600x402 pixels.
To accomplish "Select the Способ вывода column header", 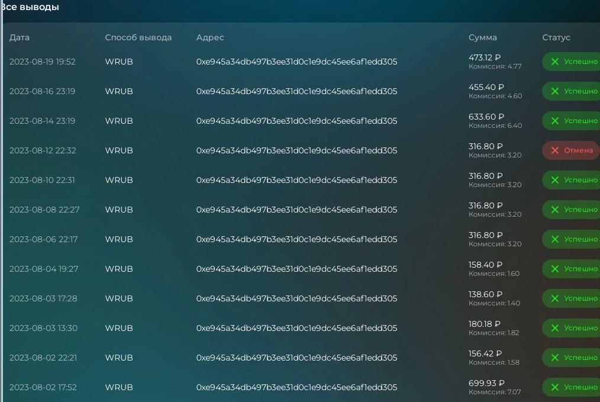I will pos(138,37).
